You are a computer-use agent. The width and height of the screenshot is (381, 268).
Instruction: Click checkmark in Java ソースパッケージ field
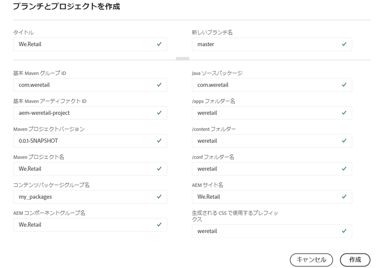(x=344, y=85)
